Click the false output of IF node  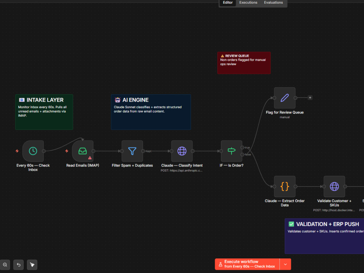point(242,155)
